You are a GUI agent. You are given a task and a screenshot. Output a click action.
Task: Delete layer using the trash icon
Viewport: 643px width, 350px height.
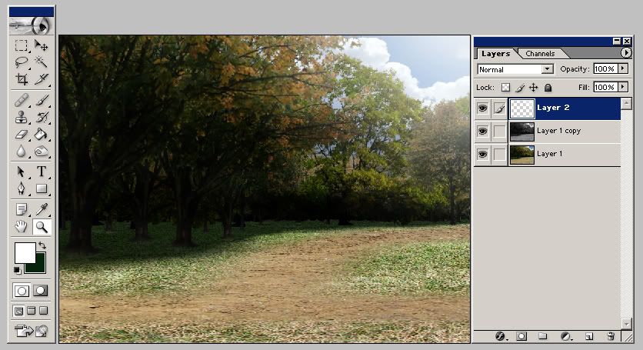point(611,336)
